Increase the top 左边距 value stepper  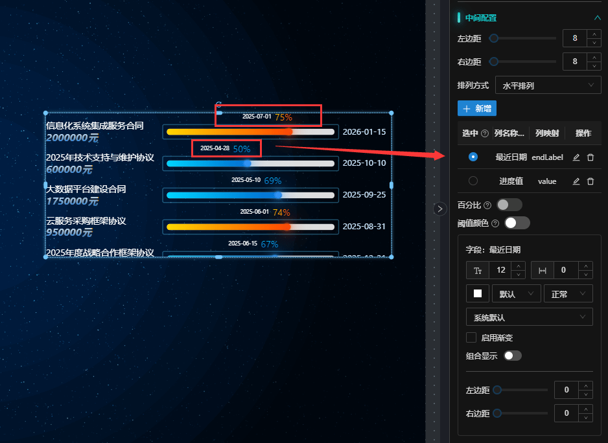coord(594,34)
